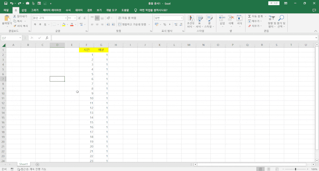319x171 pixels.
Task: Click the Borders icon
Action: point(55,24)
